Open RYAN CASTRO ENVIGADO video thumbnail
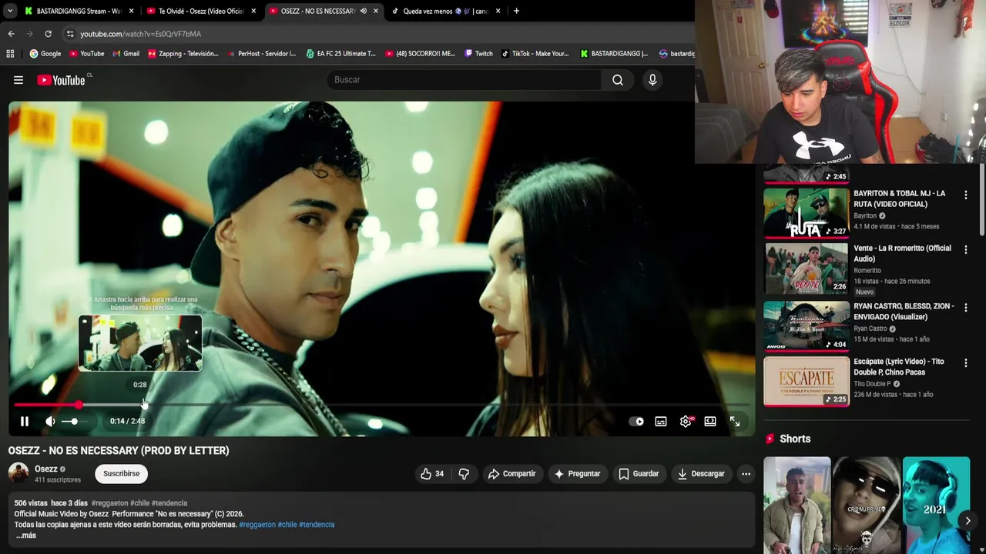 tap(806, 325)
